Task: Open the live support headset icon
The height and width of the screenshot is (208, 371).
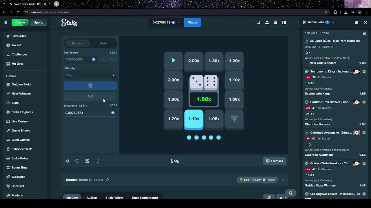Action: (x=290, y=193)
